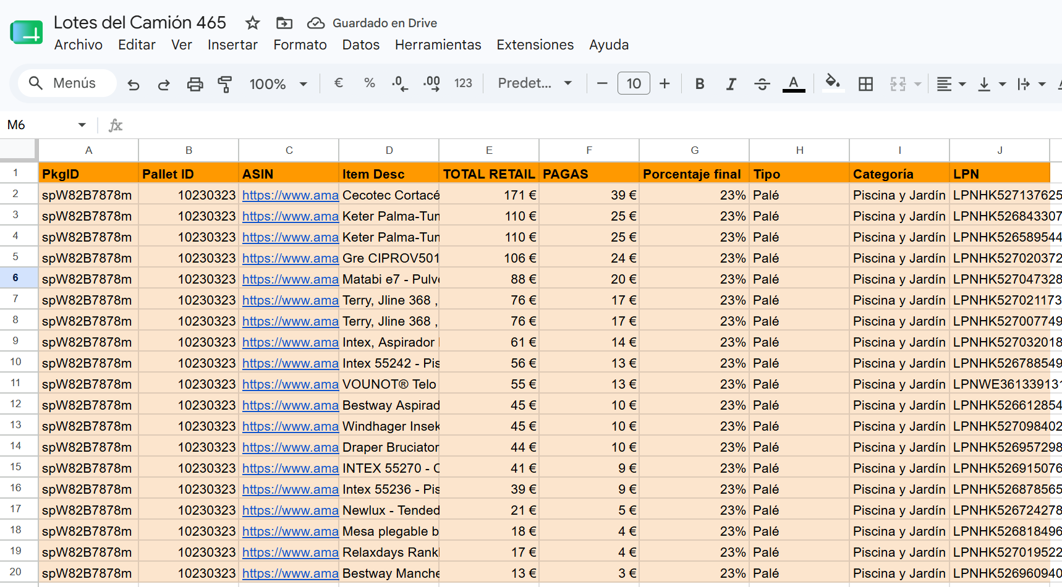
Task: Open the 100% zoom dropdown
Action: tap(278, 84)
